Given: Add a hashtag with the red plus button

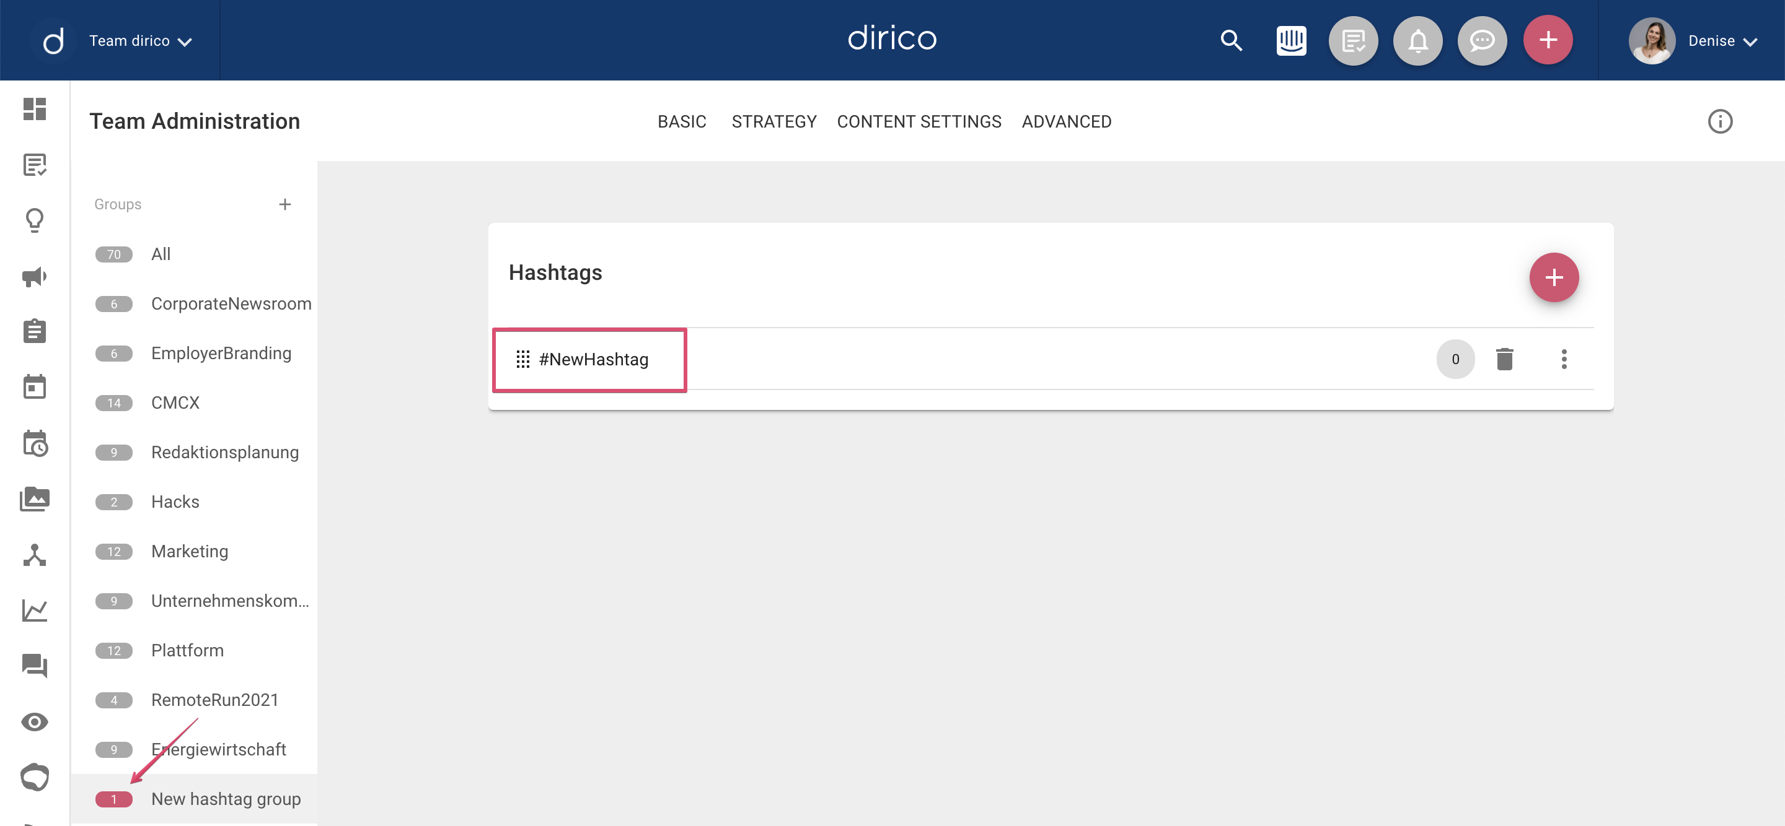Looking at the screenshot, I should pos(1554,277).
